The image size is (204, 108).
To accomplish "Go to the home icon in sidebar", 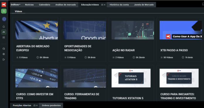I will coord(4,27).
